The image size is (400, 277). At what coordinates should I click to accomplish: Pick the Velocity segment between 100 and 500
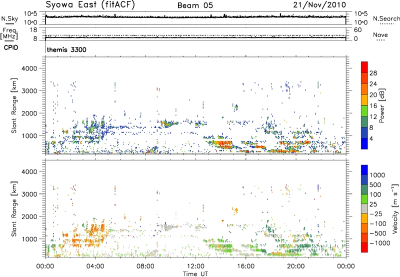click(364, 189)
